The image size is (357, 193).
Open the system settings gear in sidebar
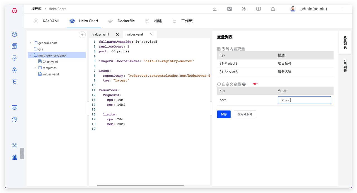point(15,145)
